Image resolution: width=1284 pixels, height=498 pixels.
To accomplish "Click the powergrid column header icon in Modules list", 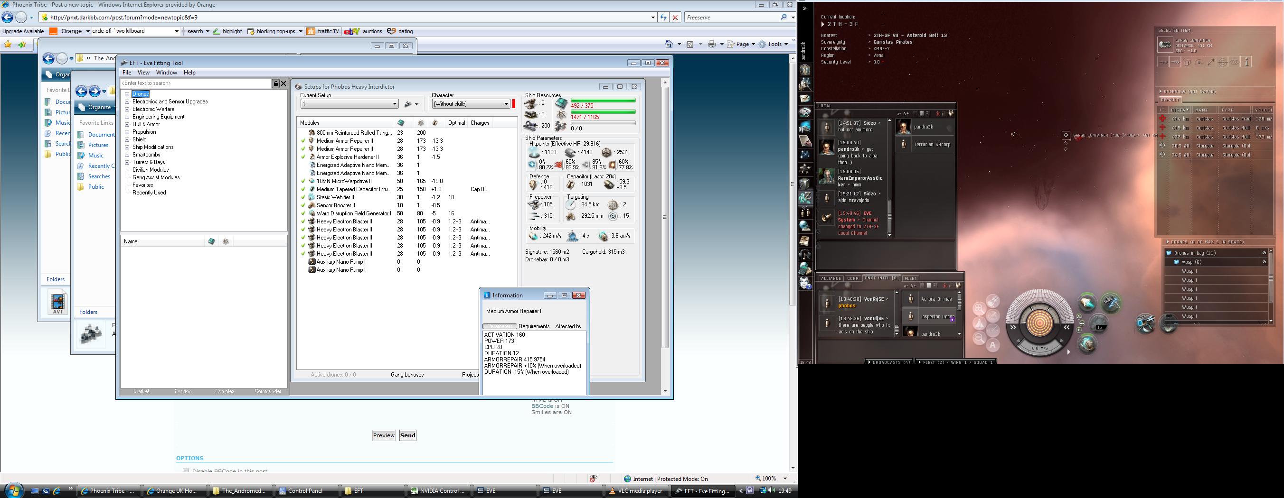I will (421, 123).
